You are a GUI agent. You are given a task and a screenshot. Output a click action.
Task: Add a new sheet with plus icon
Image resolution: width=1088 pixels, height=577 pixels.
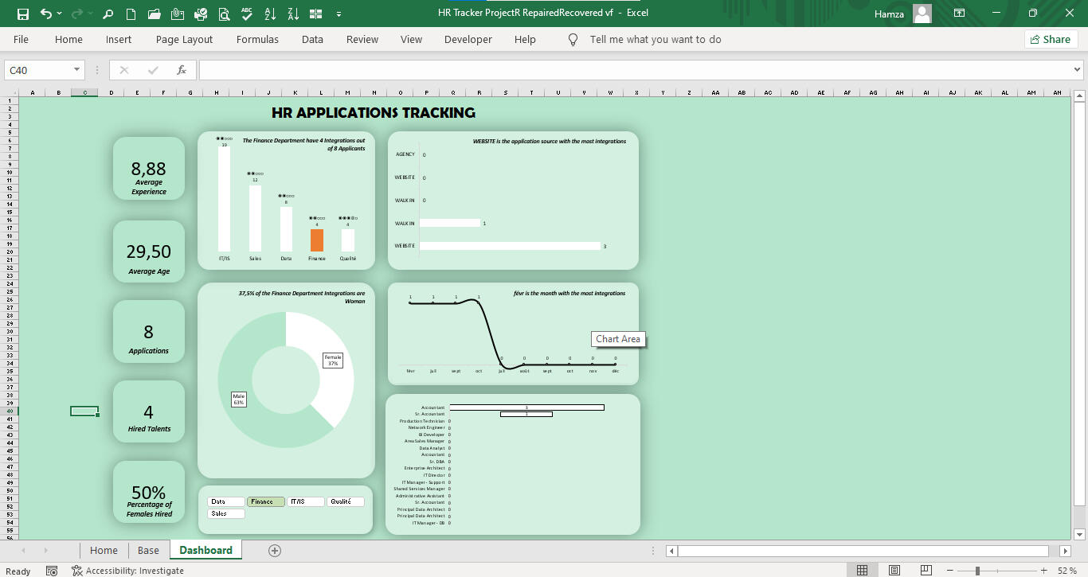(275, 551)
